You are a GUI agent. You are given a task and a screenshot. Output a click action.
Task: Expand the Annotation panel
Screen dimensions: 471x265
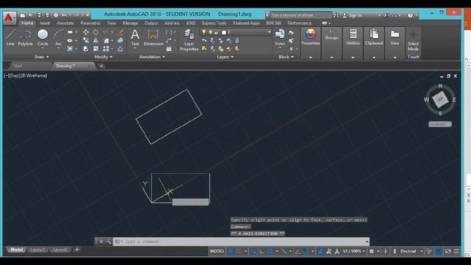[x=152, y=57]
